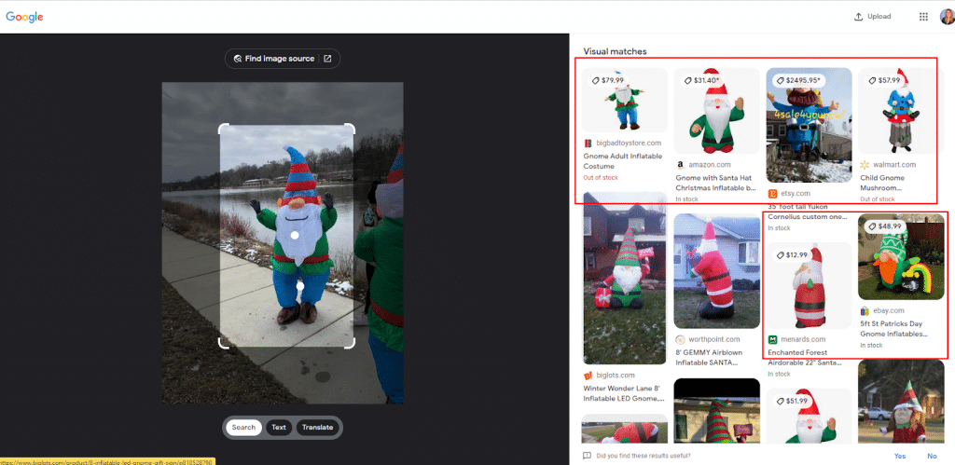Answer No to results useful question

click(x=931, y=456)
